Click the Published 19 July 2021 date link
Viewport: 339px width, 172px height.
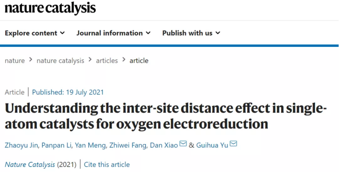pyautogui.click(x=68, y=93)
